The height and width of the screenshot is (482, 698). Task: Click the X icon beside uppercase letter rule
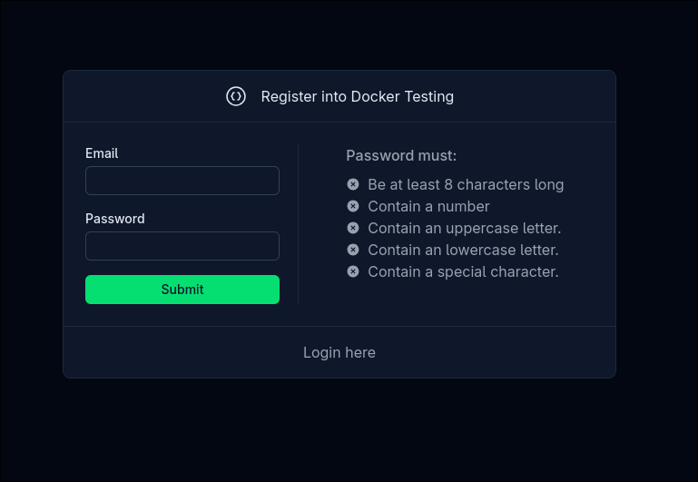click(x=353, y=228)
